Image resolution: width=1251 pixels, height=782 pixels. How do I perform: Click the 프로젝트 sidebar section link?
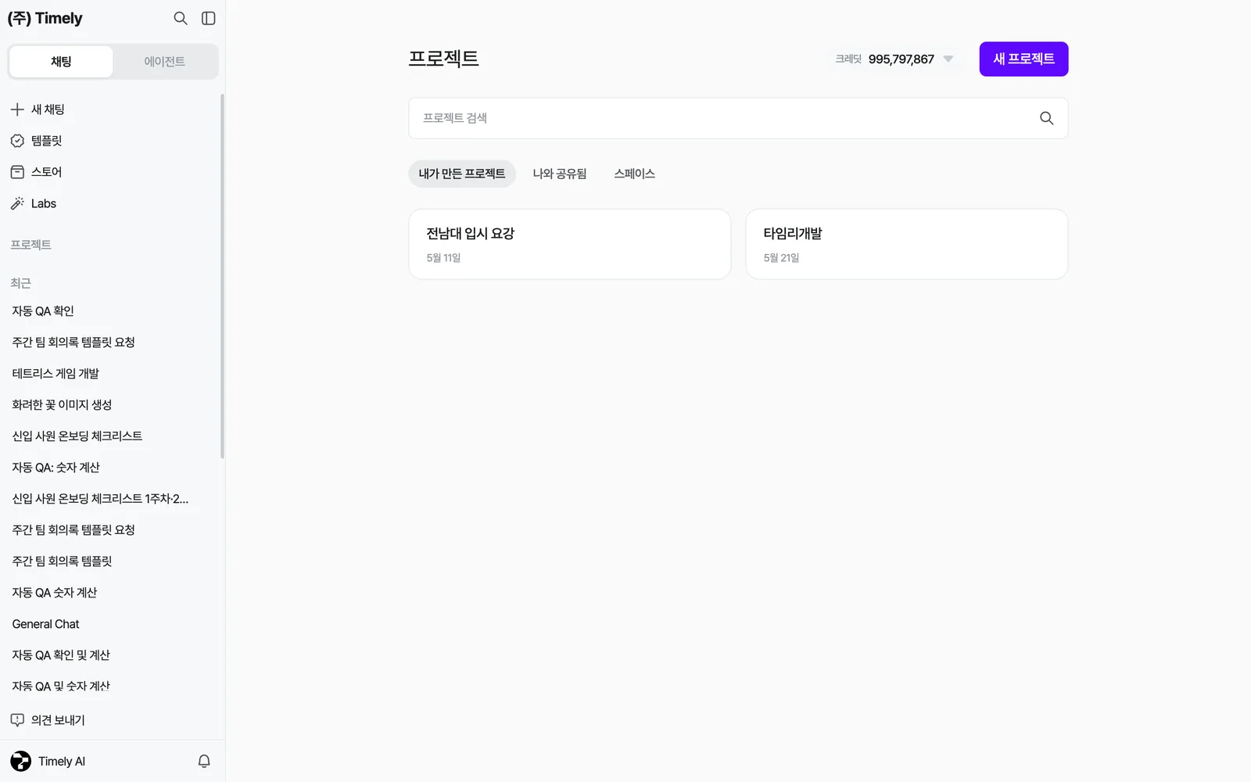pyautogui.click(x=30, y=245)
